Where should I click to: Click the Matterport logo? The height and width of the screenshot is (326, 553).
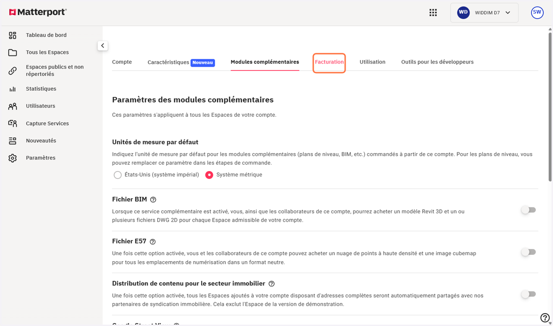point(38,12)
